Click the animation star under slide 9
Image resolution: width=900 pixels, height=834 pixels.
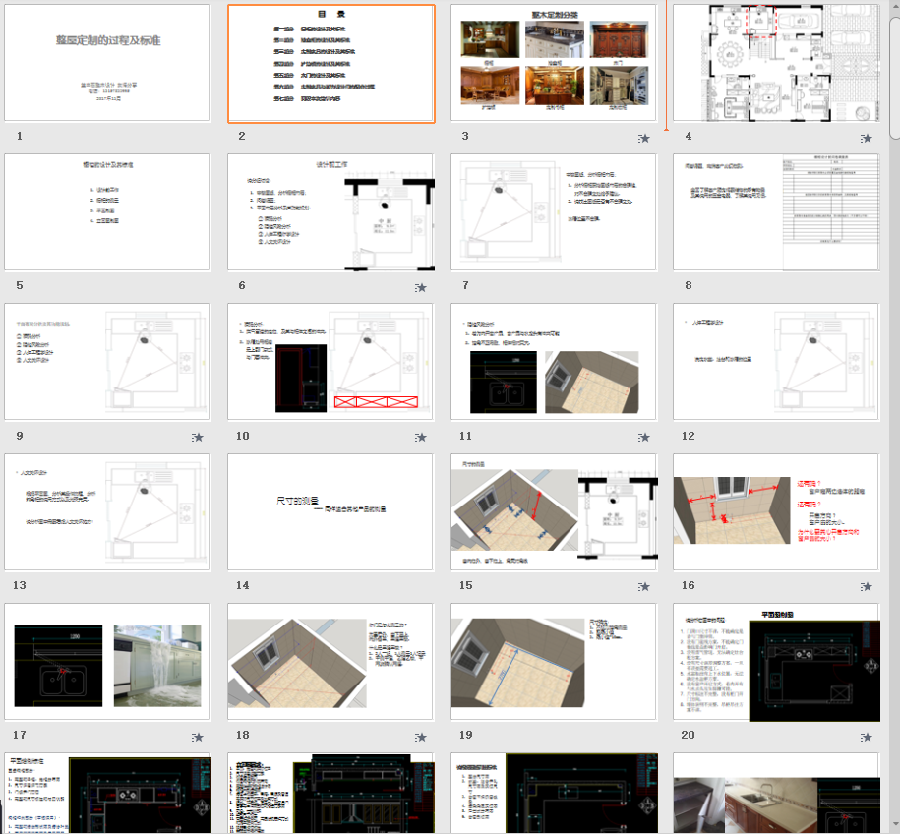198,438
